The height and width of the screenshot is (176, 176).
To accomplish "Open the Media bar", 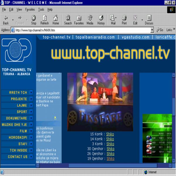I will pos(90,20).
